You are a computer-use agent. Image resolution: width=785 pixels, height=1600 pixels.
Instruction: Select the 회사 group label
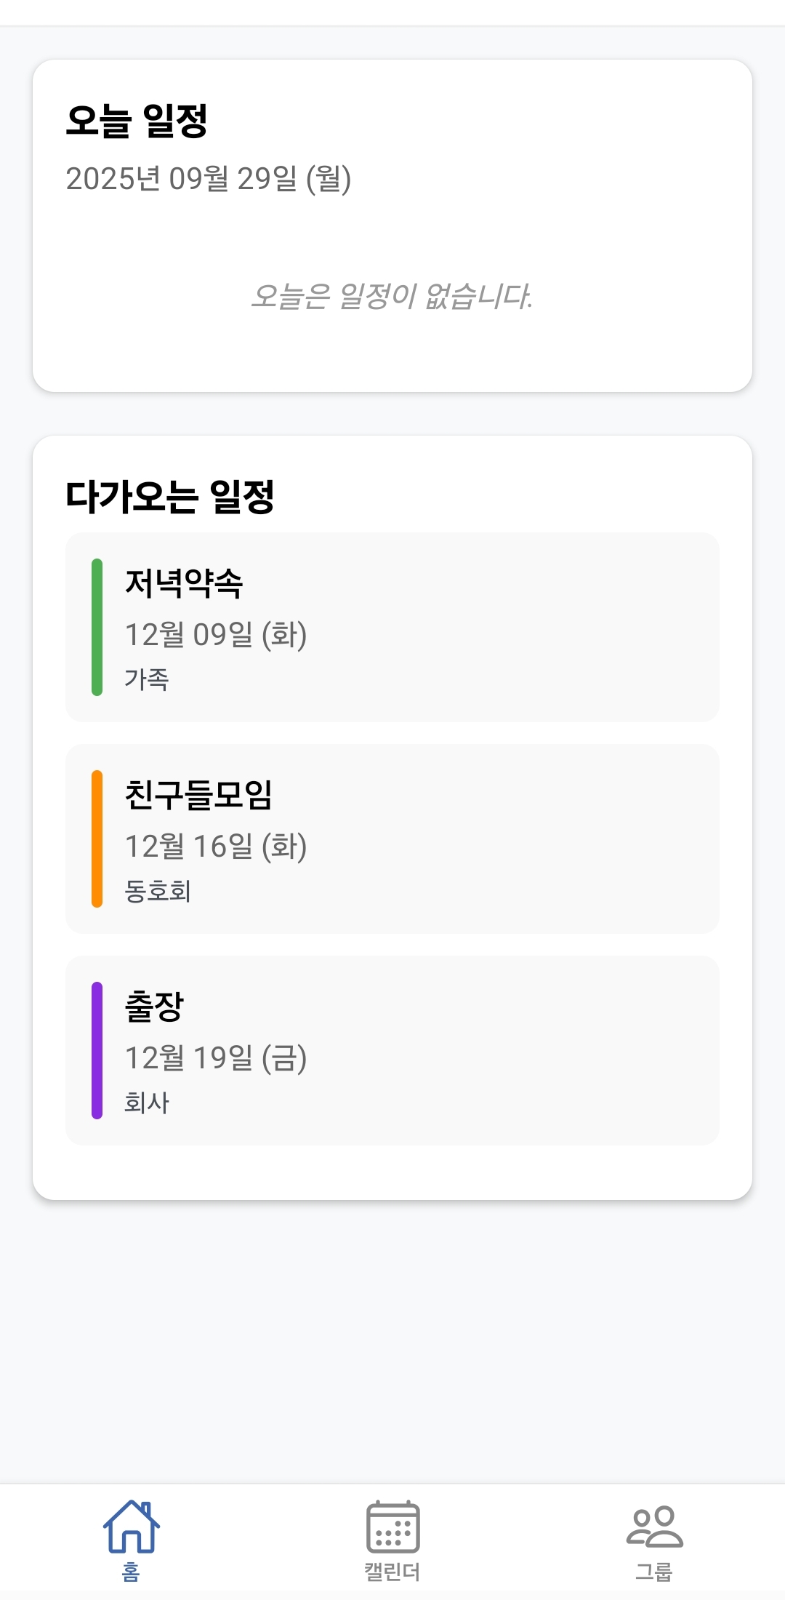[x=147, y=1103]
